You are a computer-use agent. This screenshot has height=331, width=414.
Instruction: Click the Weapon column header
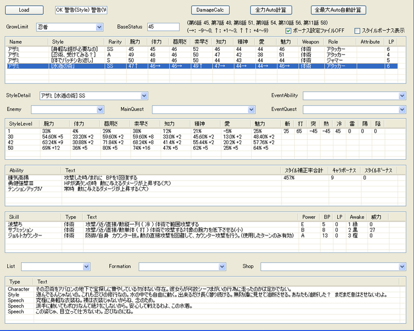click(311, 42)
